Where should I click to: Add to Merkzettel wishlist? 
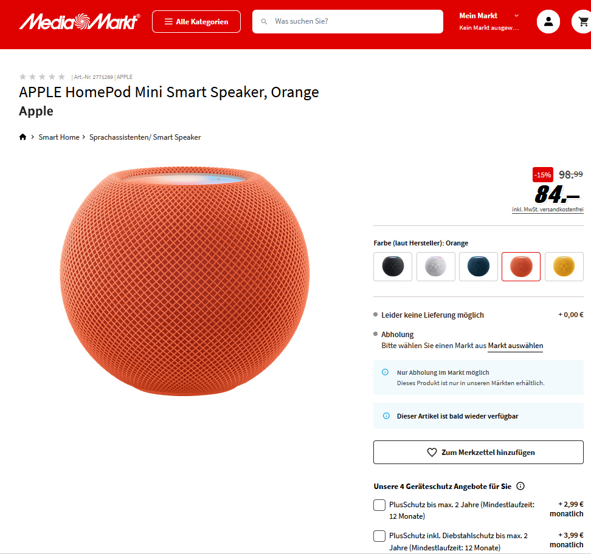coord(479,453)
